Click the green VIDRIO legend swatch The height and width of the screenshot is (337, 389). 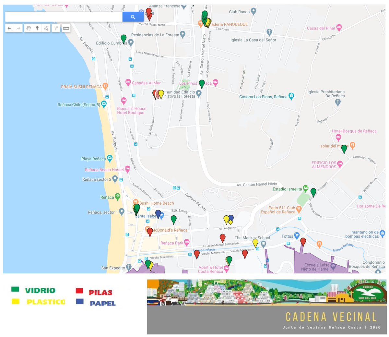coord(15,289)
